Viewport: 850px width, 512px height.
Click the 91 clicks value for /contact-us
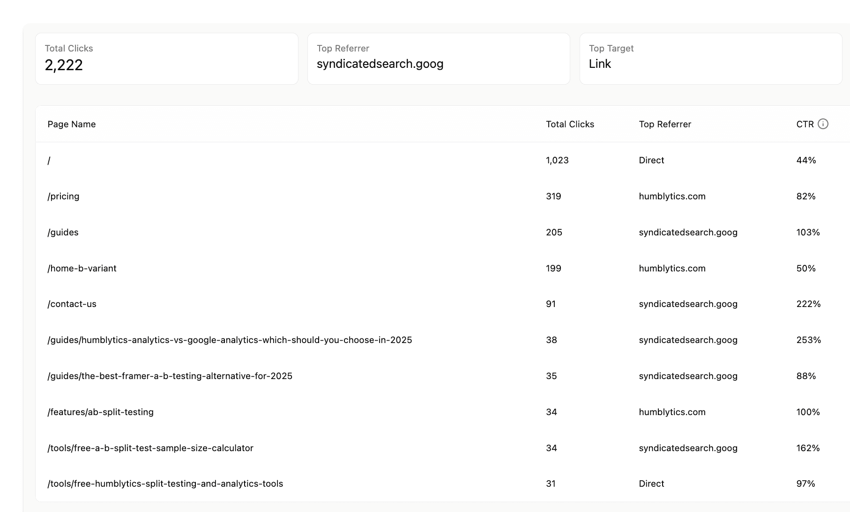(x=551, y=304)
